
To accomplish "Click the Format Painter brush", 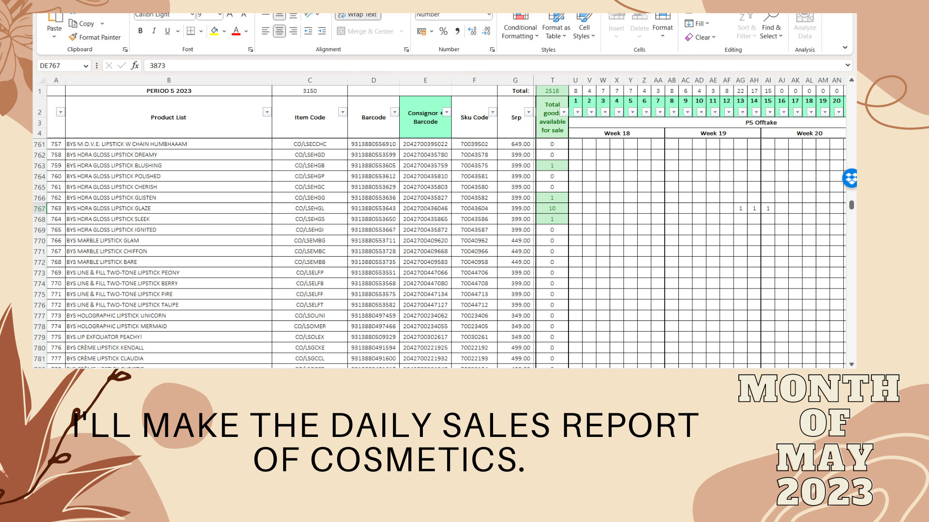I will [x=74, y=37].
